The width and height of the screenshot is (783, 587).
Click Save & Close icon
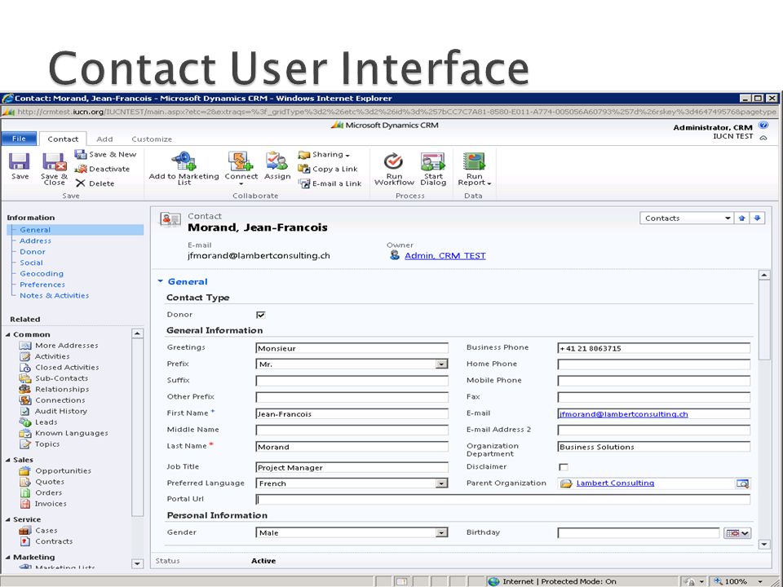pyautogui.click(x=54, y=161)
